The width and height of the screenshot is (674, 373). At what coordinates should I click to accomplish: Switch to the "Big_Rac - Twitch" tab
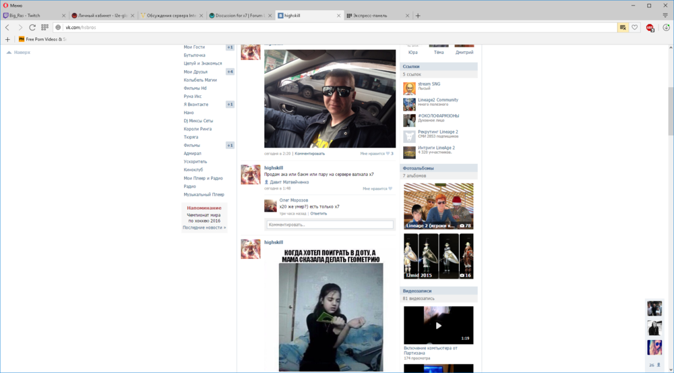34,16
